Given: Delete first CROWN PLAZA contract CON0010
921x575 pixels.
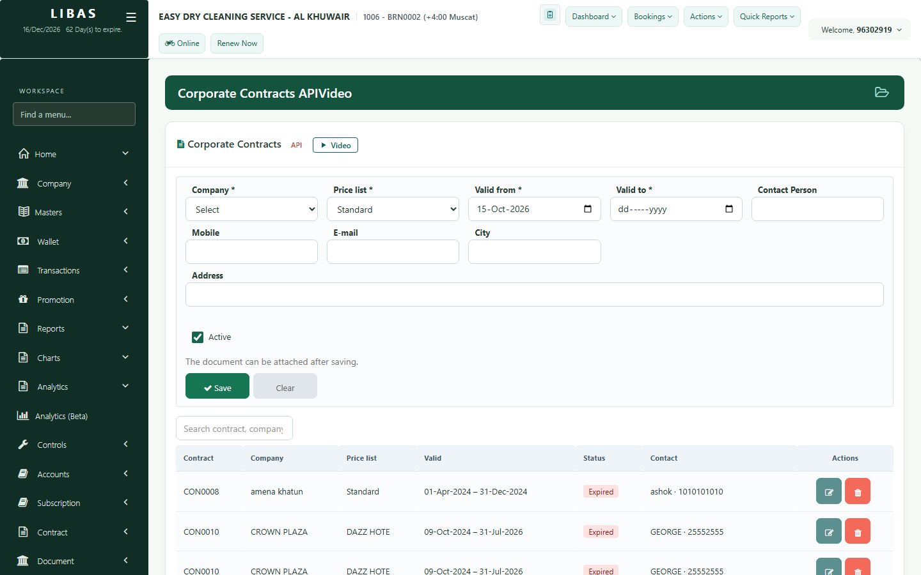Looking at the screenshot, I should 858,532.
